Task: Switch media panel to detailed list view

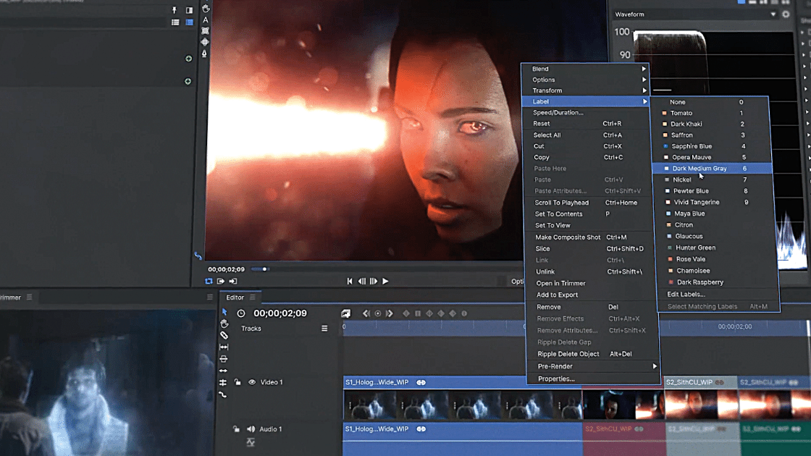Action: pos(189,22)
